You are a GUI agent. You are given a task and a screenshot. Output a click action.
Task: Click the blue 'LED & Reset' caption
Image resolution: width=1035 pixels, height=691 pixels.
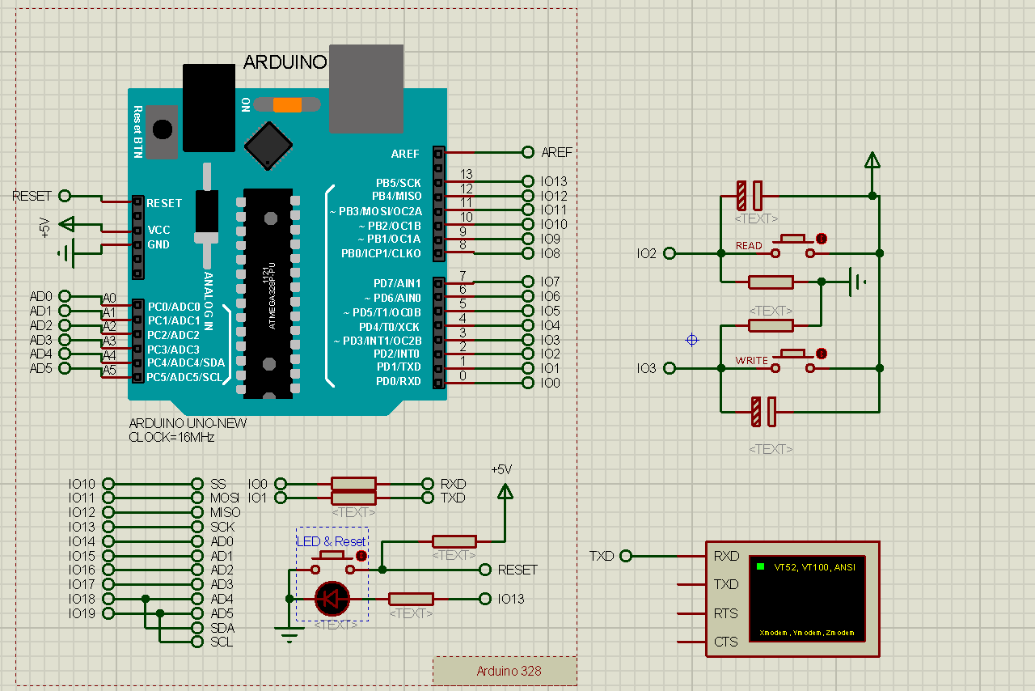coord(332,541)
